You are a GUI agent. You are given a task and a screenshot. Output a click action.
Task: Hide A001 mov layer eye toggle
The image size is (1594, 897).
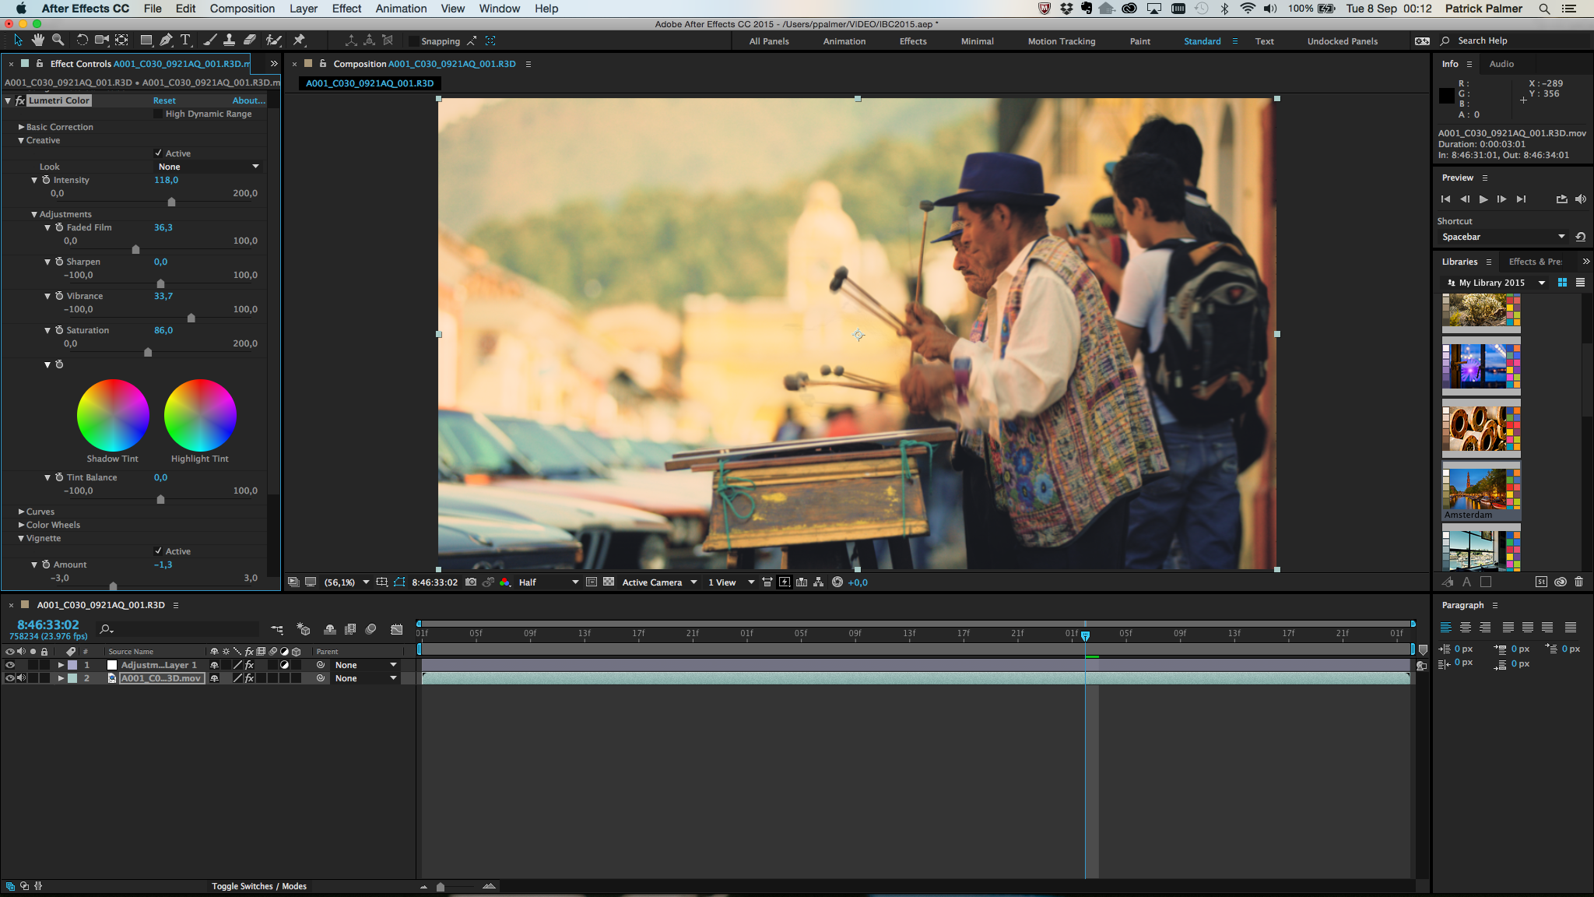pyautogui.click(x=10, y=678)
